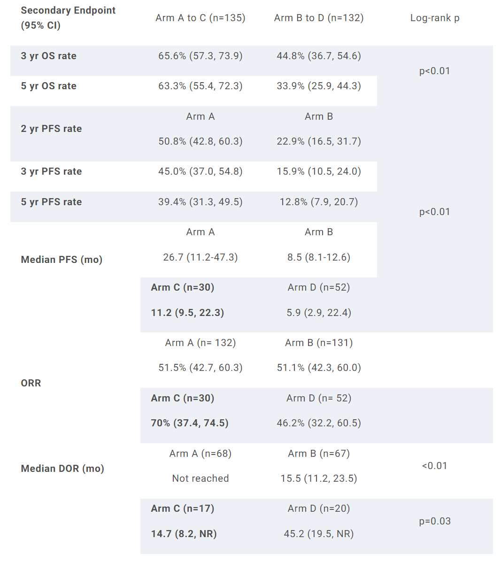Select the p=0.03 log-rank value
Screen dimensions: 501x562
435,521
